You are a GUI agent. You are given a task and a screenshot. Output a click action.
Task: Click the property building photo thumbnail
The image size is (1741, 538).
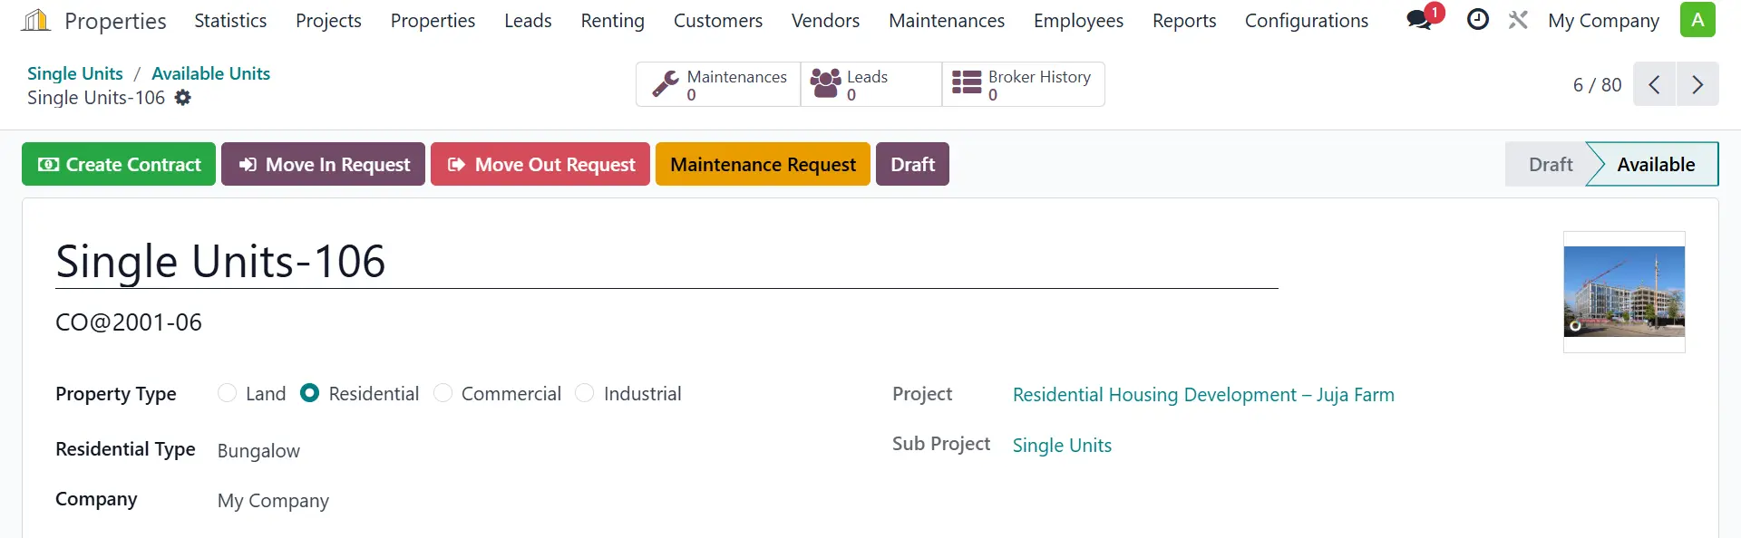coord(1623,292)
